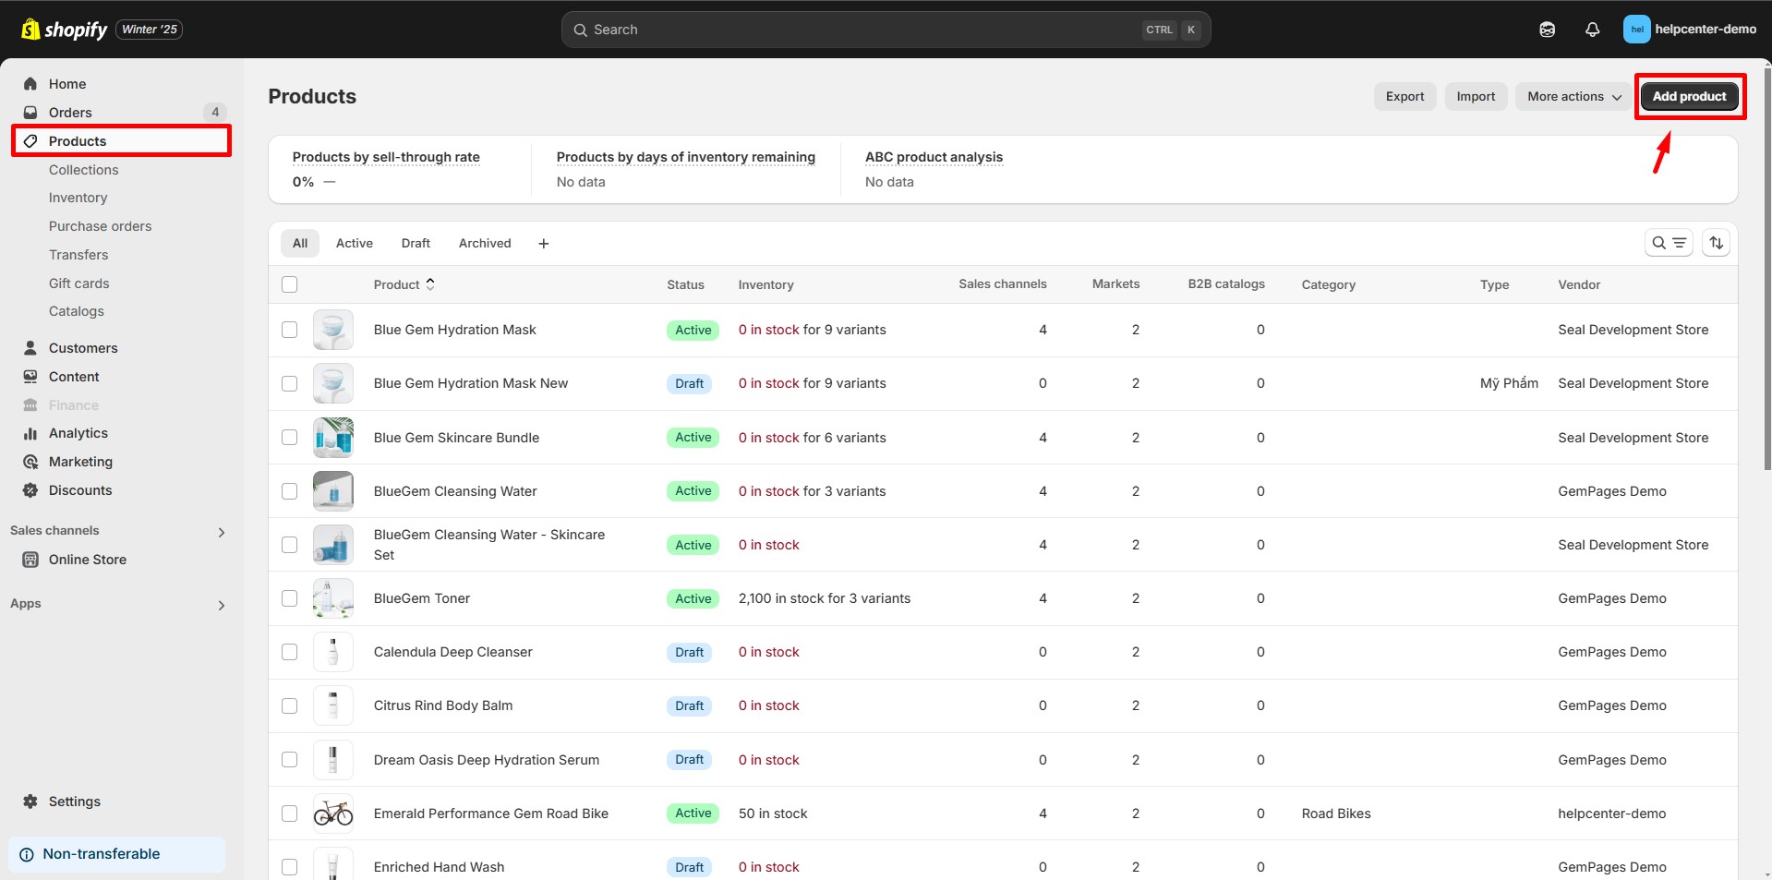Open the More actions dropdown
The image size is (1772, 880).
1573,96
